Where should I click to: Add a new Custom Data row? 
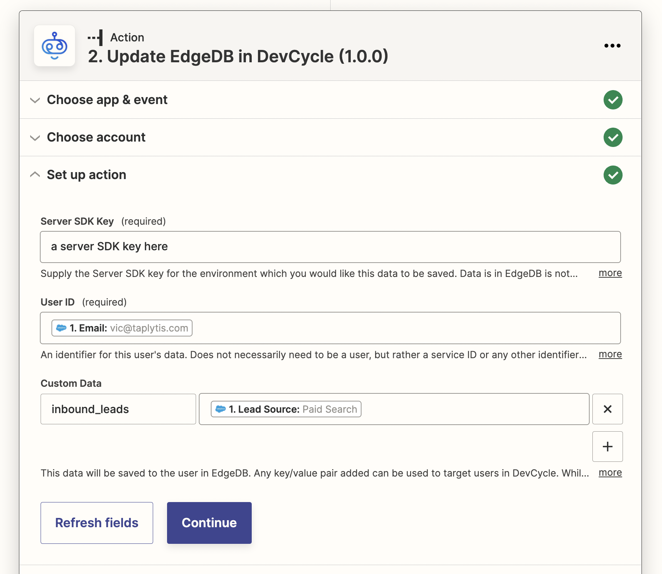pyautogui.click(x=607, y=446)
